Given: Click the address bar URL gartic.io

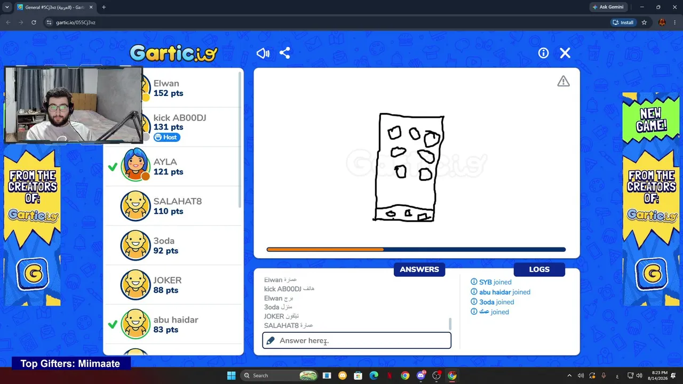Looking at the screenshot, I should [x=76, y=22].
